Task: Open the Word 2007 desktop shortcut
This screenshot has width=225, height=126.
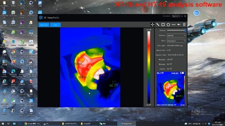Action: point(13,23)
